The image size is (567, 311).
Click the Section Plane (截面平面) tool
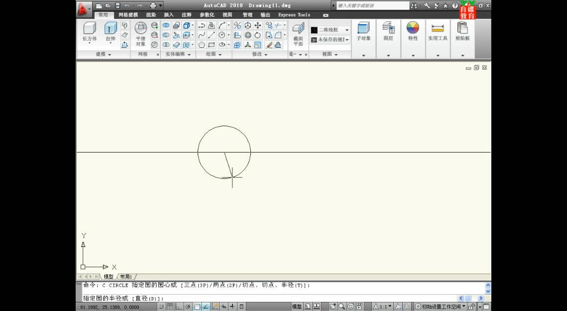click(298, 34)
